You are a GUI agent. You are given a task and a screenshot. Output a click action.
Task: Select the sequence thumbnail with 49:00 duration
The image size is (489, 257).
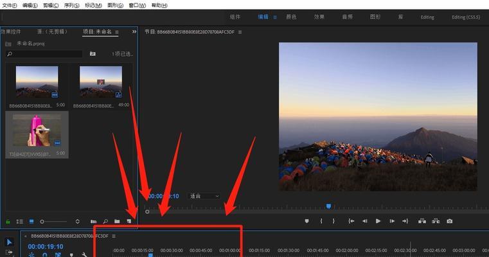[101, 82]
